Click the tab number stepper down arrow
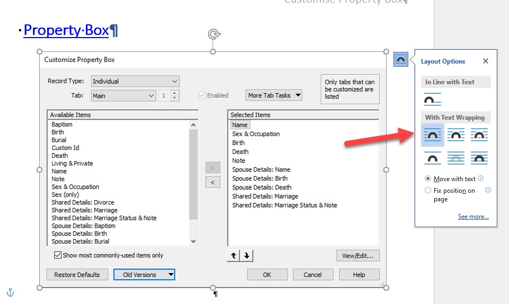 point(174,98)
